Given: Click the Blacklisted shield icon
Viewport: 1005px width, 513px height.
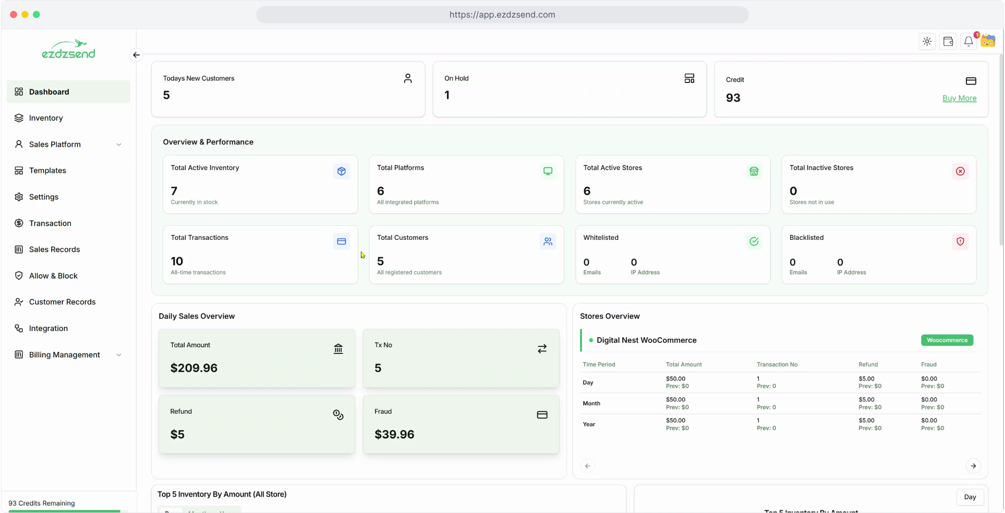Looking at the screenshot, I should pos(960,241).
